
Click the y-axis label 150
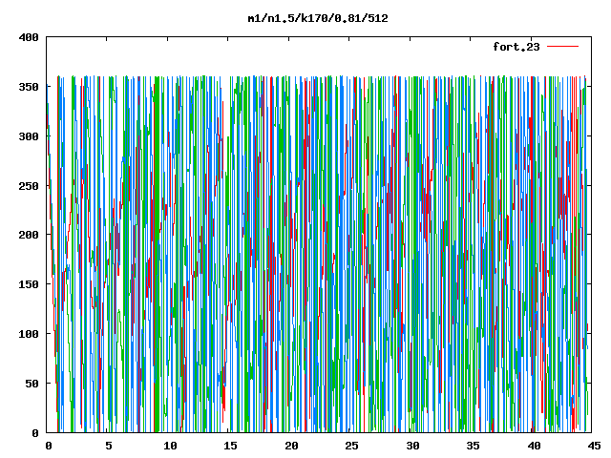click(x=29, y=284)
